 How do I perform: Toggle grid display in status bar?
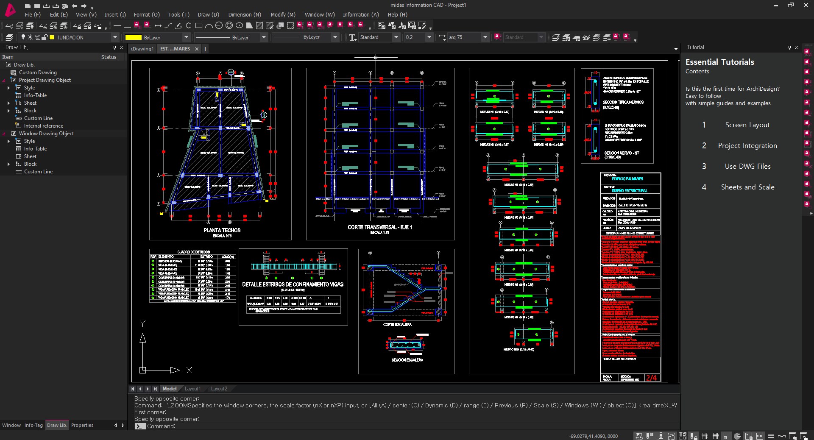(x=715, y=436)
